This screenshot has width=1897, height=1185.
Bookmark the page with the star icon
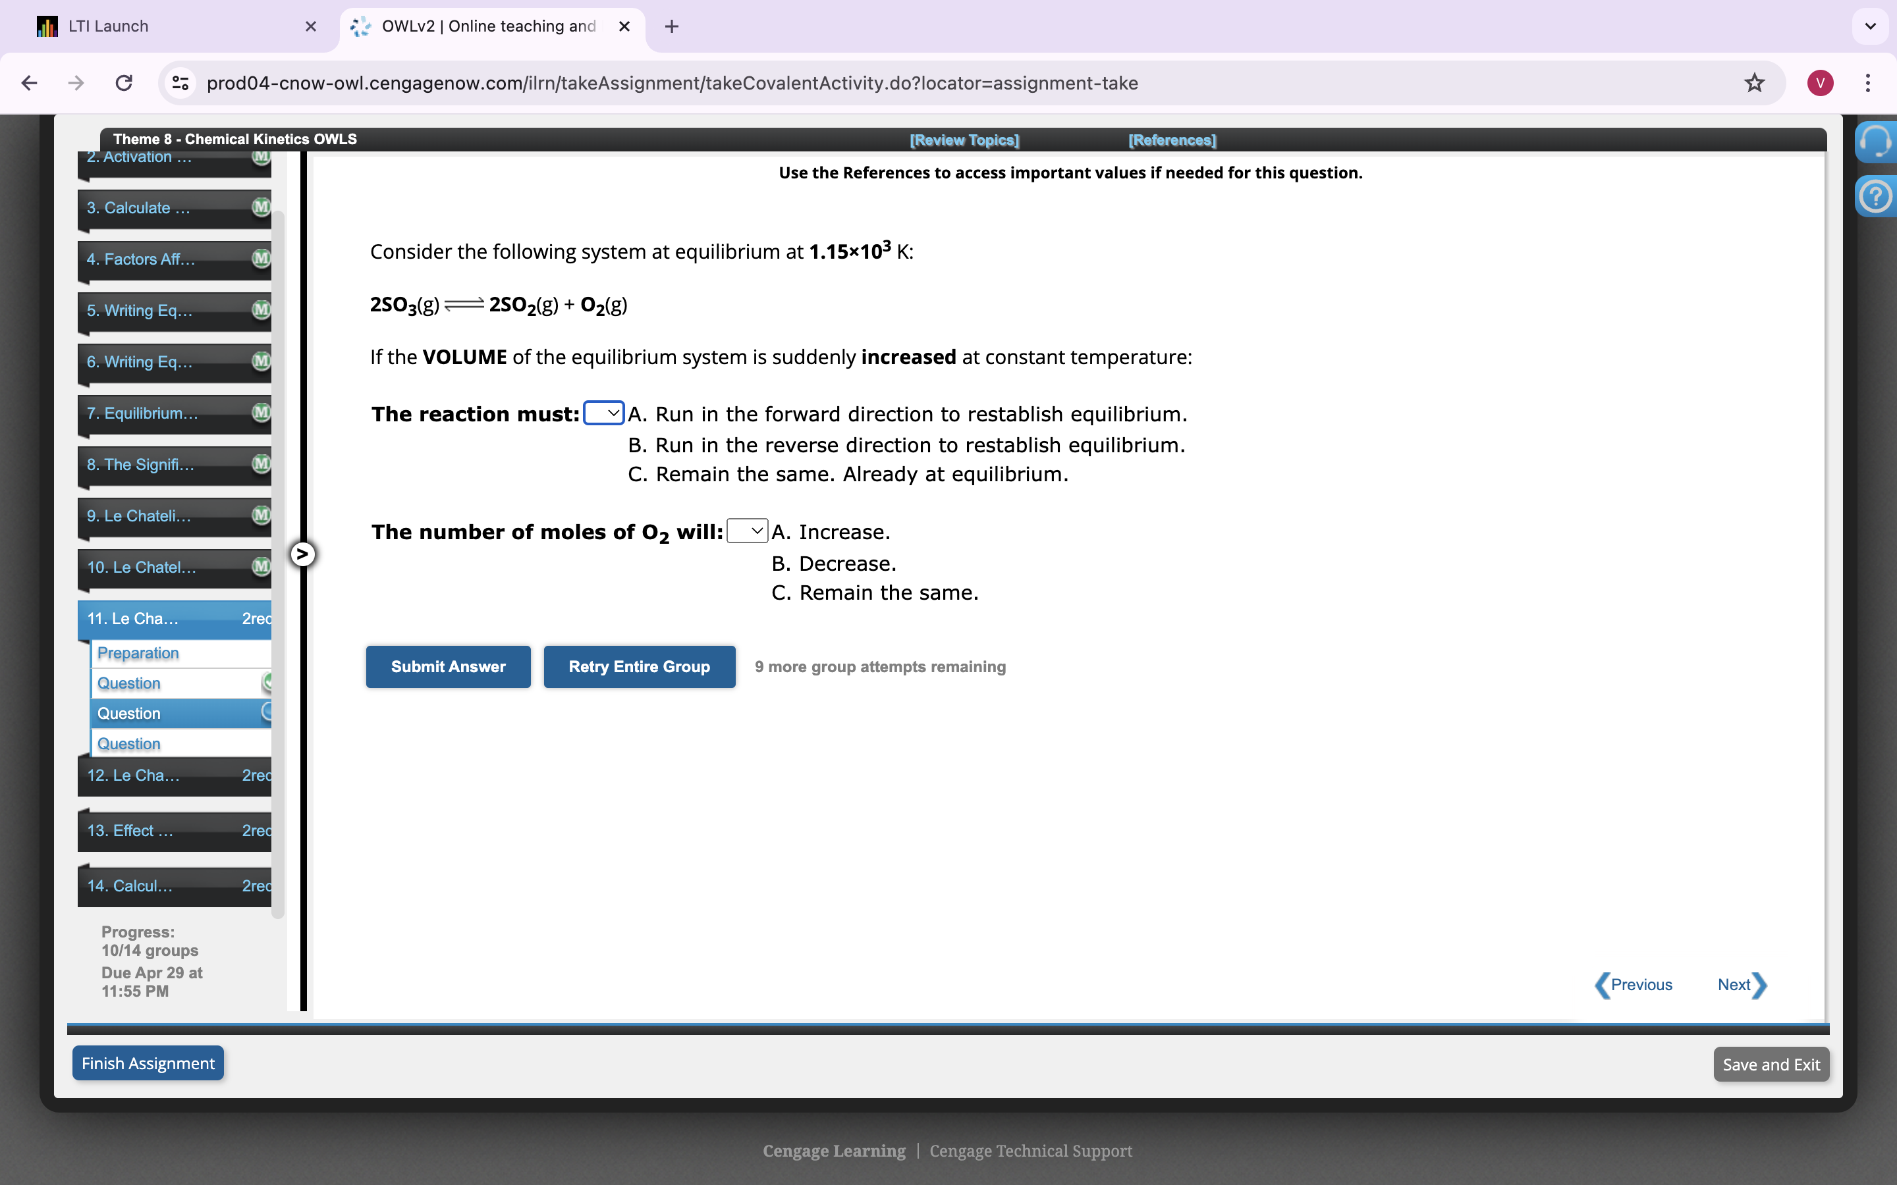(x=1753, y=82)
